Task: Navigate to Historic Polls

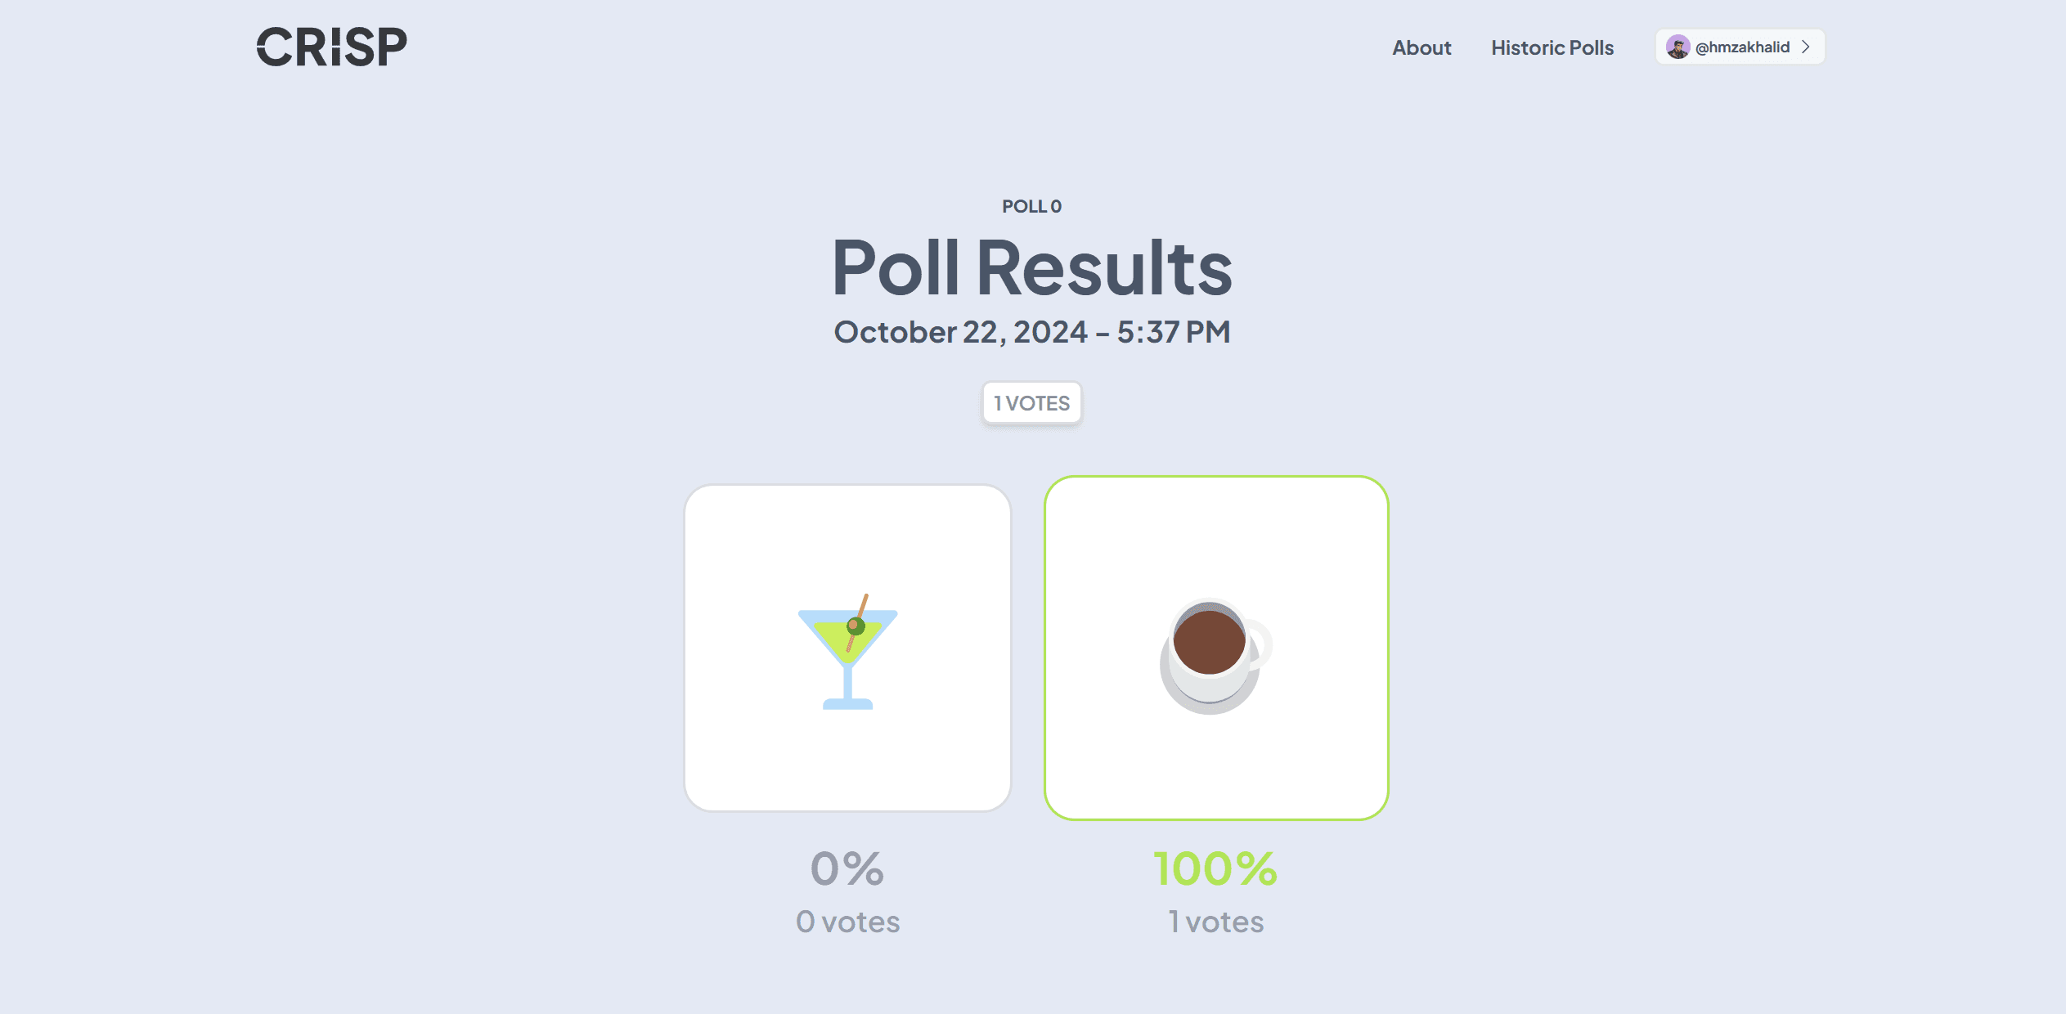Action: (1552, 47)
